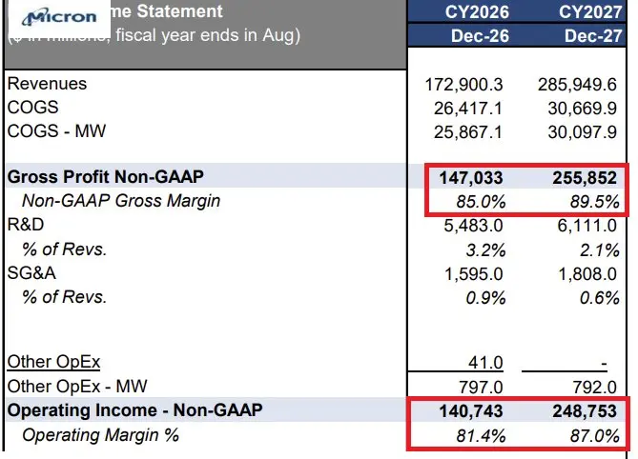Viewport: 638px width, 459px height.
Task: Click the Dec-26 date header
Action: coord(480,36)
